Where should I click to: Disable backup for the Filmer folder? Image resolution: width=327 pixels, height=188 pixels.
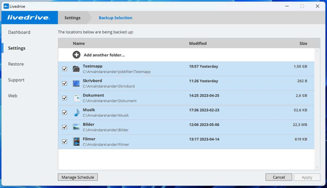pos(65,141)
